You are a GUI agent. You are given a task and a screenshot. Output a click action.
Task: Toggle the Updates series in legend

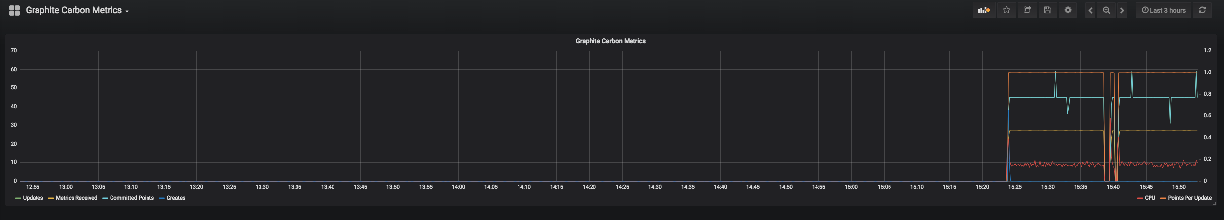(x=33, y=198)
